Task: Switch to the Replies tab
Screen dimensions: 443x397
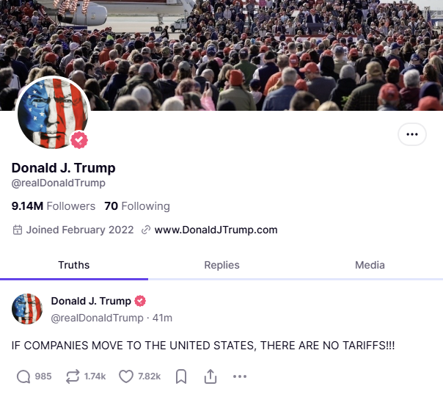Action: [x=221, y=265]
